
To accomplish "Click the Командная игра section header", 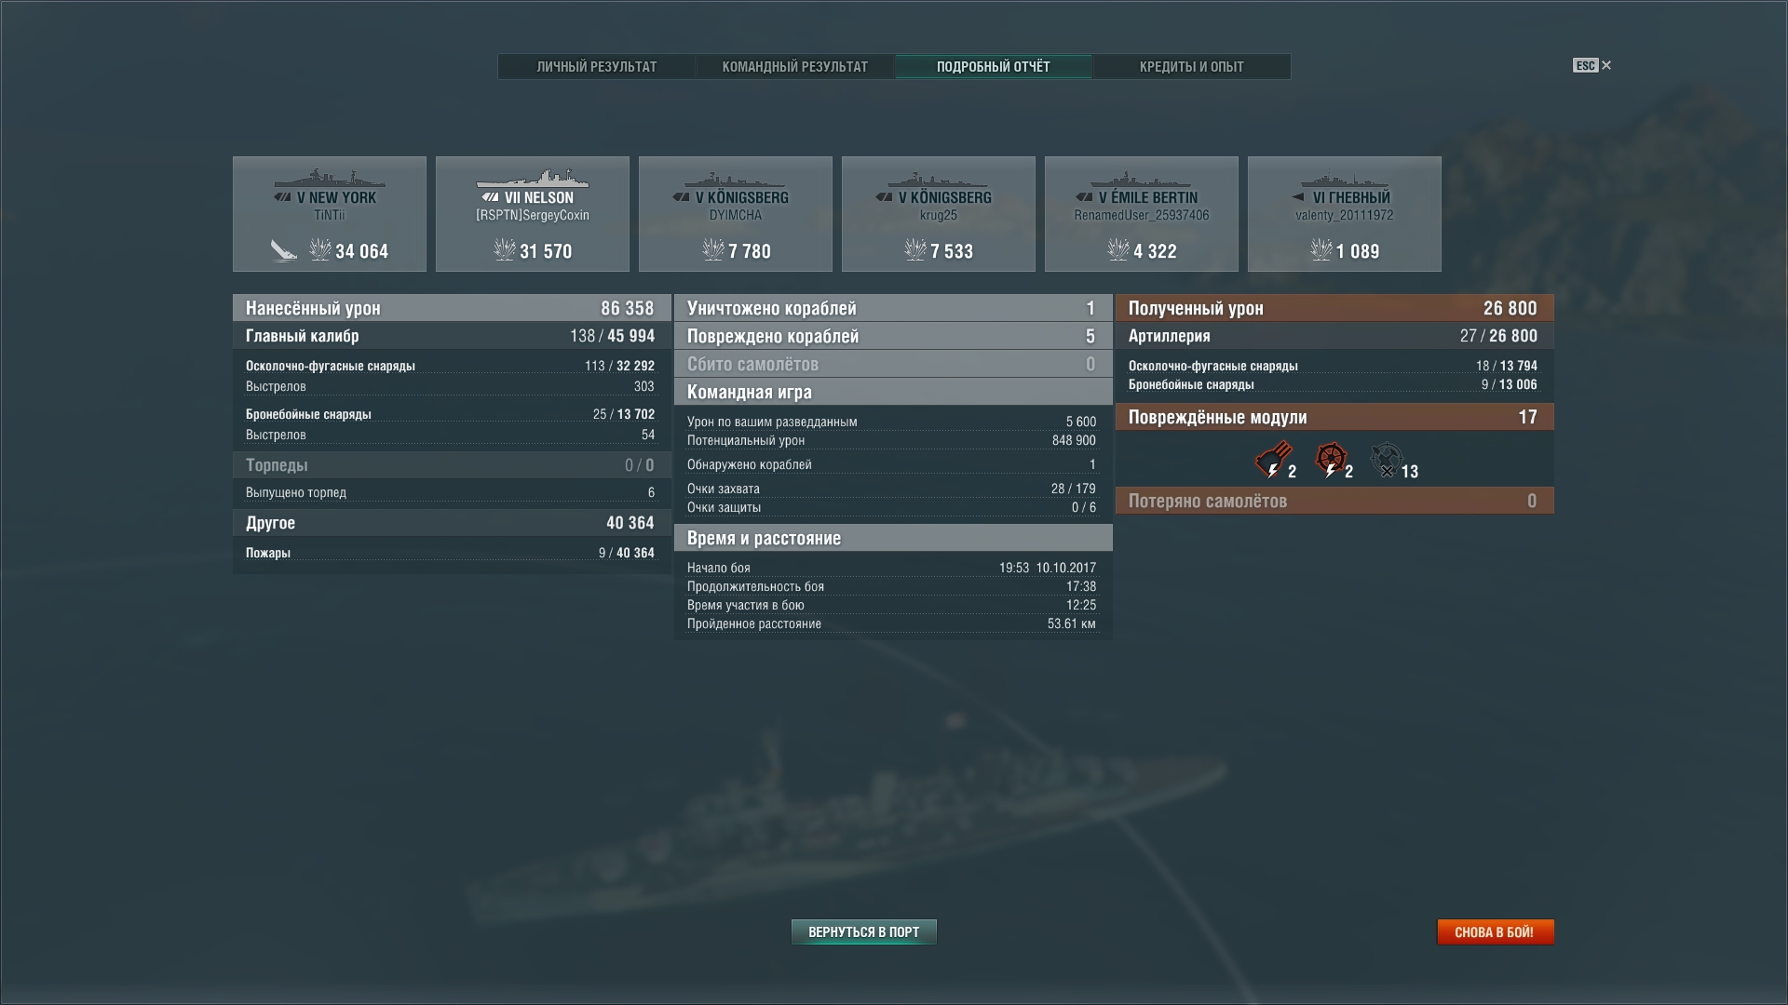I will [893, 392].
